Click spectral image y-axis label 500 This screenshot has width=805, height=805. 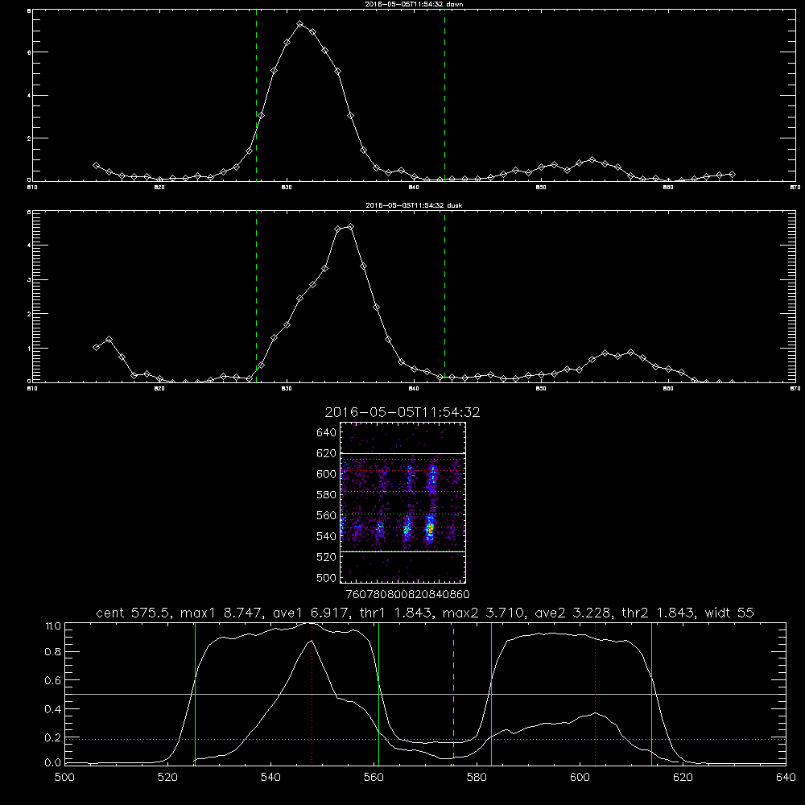pos(326,577)
